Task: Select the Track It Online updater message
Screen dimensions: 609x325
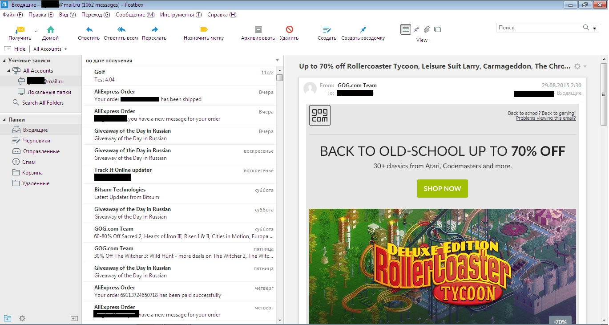Action: (x=180, y=174)
